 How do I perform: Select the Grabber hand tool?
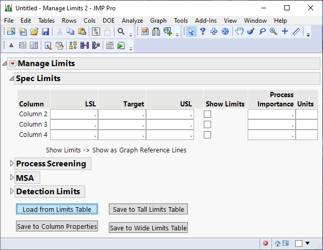click(x=239, y=32)
